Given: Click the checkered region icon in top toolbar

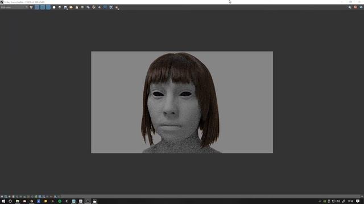Looking at the screenshot, I should pyautogui.click(x=111, y=7).
